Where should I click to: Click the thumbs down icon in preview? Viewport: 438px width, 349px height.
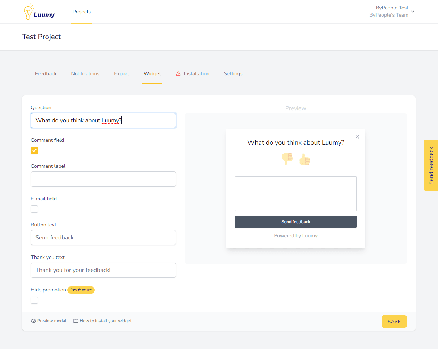287,159
